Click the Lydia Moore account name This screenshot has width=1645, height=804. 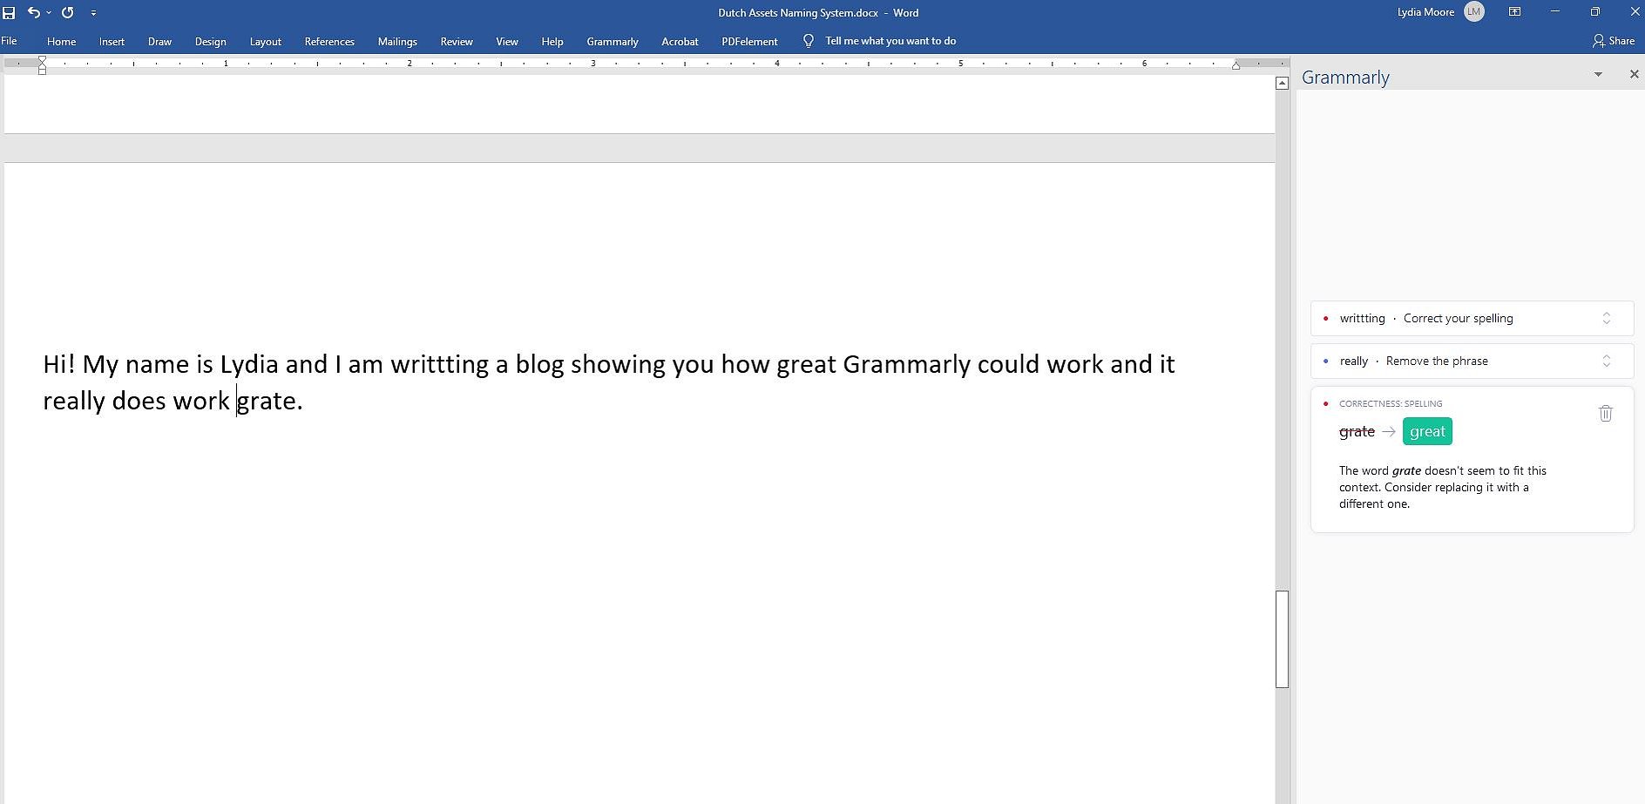(x=1425, y=12)
